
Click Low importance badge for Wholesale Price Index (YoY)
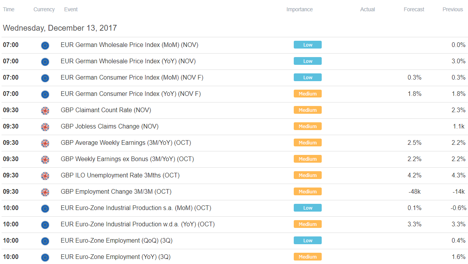[x=308, y=61]
